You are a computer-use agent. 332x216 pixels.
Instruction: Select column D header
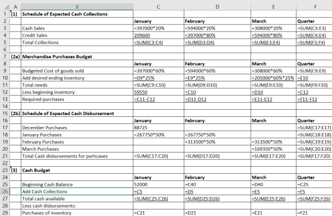(217, 7)
